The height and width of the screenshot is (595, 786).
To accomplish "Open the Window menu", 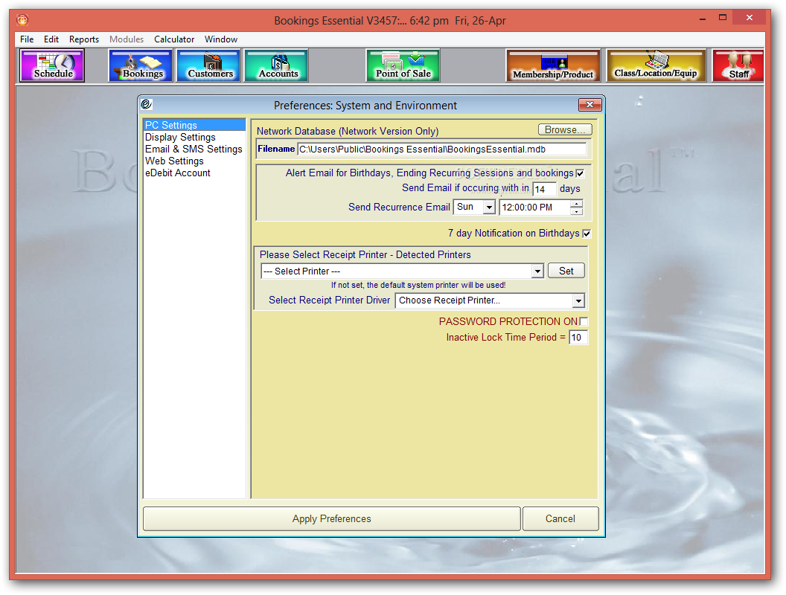I will coord(220,39).
